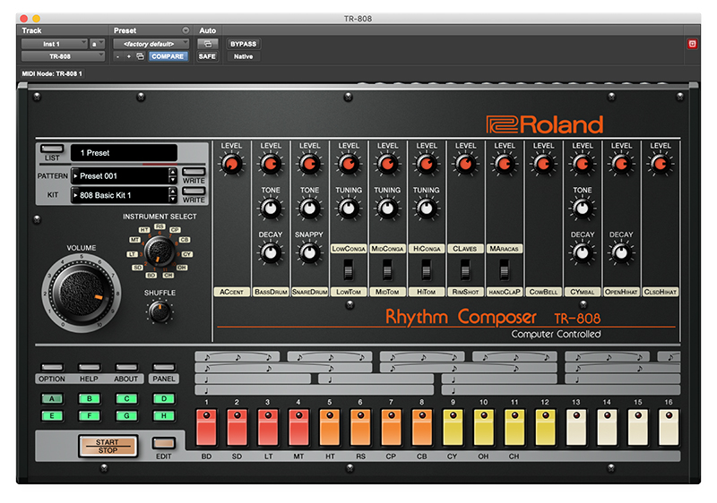Select pattern bank A
The width and height of the screenshot is (717, 503).
tap(52, 398)
